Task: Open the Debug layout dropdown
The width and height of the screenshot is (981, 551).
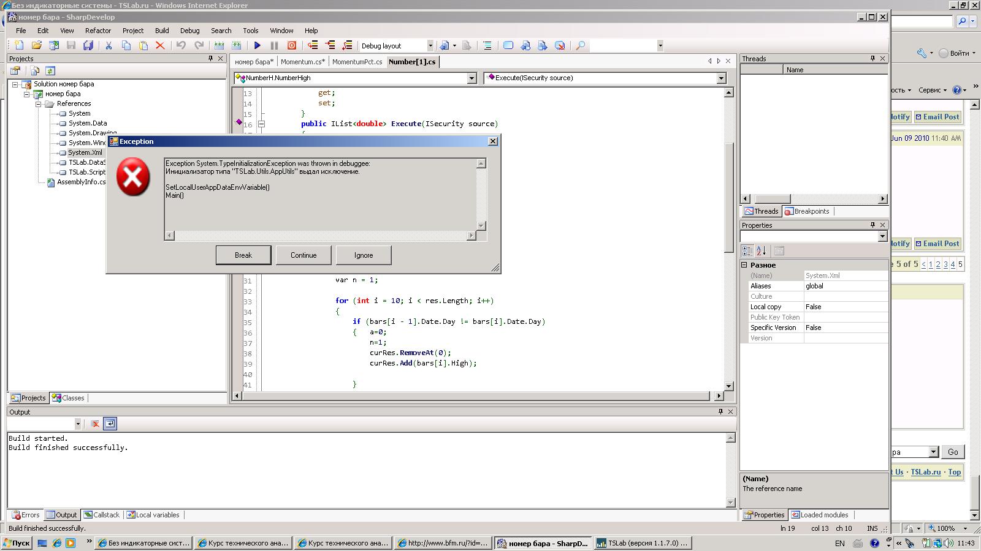Action: coord(430,46)
